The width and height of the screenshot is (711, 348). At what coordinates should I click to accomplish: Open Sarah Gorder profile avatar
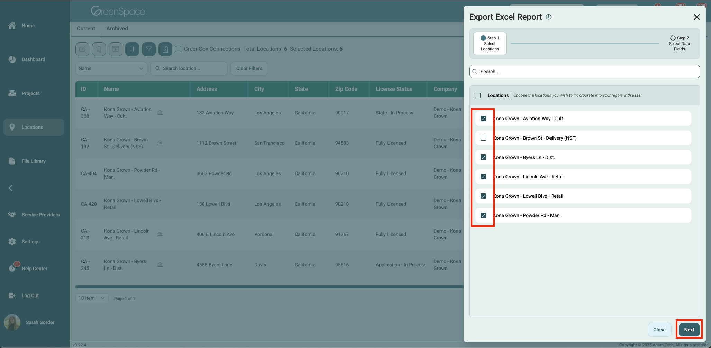click(x=12, y=322)
